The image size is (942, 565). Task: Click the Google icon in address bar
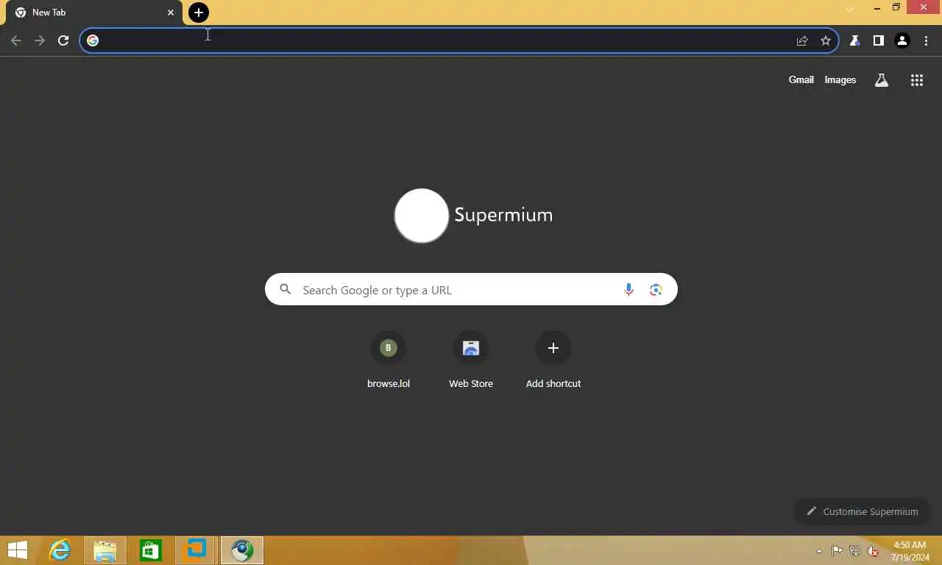(93, 40)
